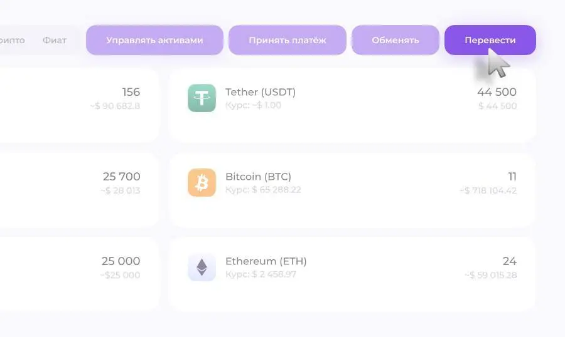Select the Tether balance 44 500
This screenshot has width=565, height=337.
(x=497, y=92)
